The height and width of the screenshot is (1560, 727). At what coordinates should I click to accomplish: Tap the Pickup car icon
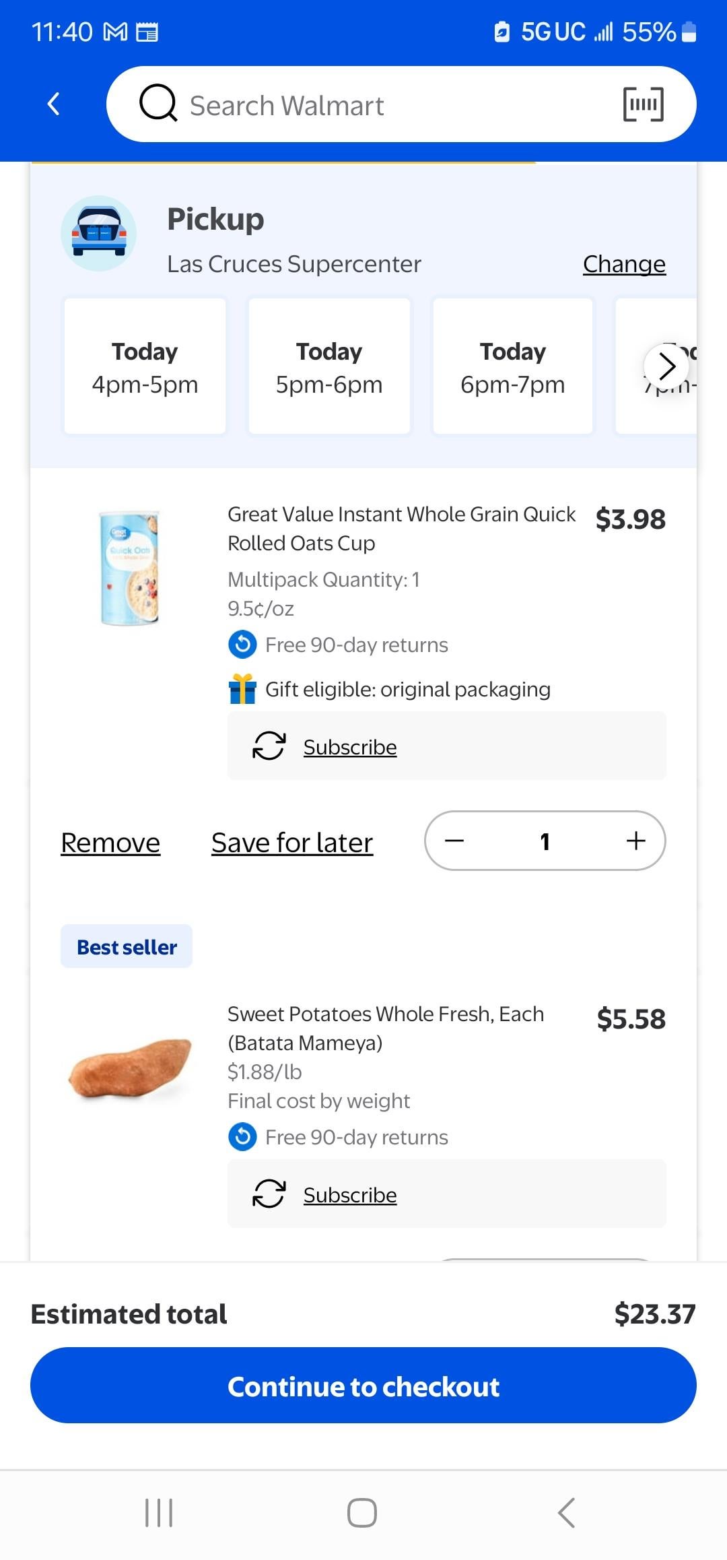(x=99, y=234)
